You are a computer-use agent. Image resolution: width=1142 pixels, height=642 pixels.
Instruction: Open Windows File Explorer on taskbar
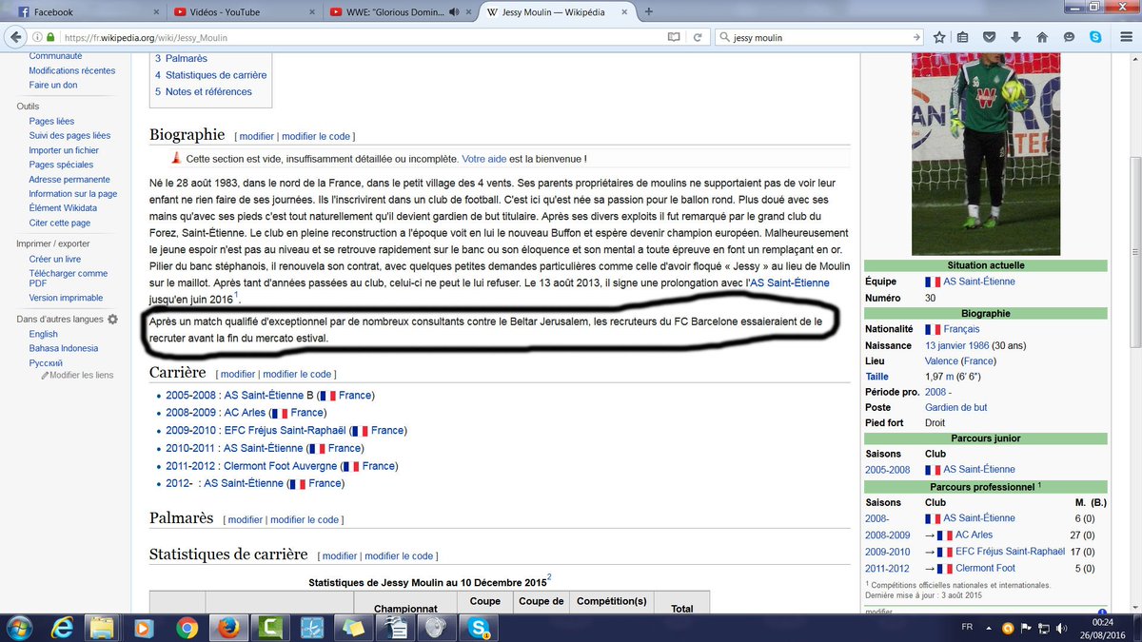(x=104, y=628)
